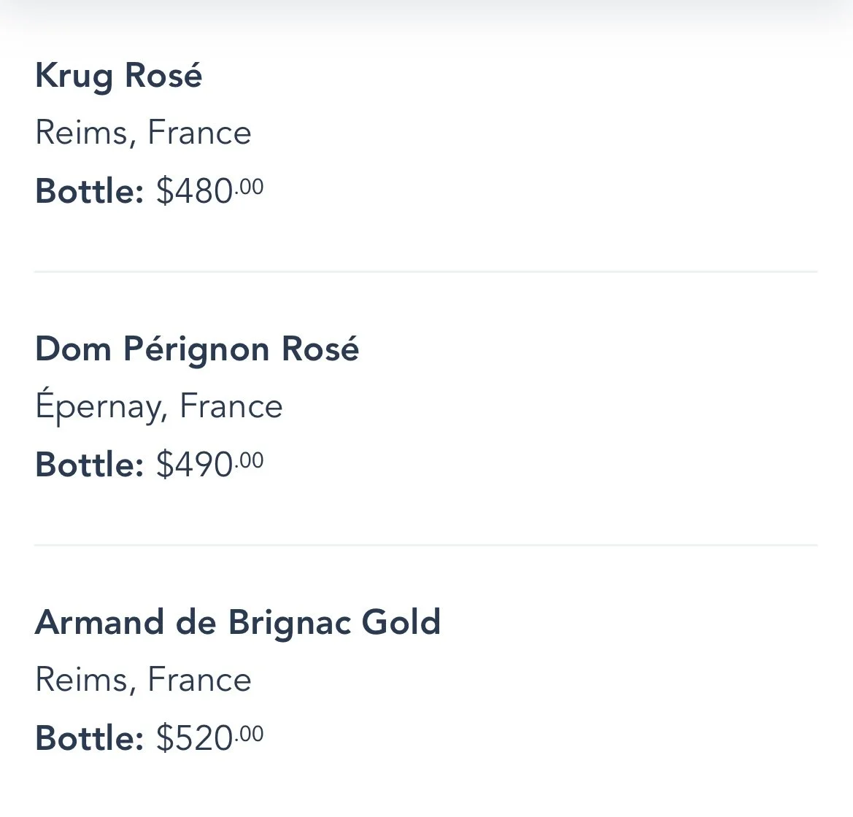Click the .00 cents of the $490 price
The height and width of the screenshot is (817, 853).
point(250,460)
